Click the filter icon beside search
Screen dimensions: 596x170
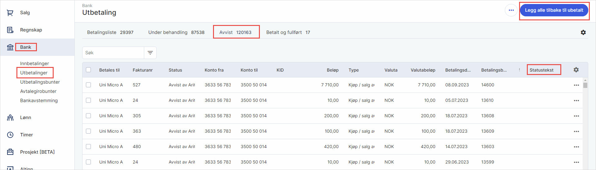[150, 53]
